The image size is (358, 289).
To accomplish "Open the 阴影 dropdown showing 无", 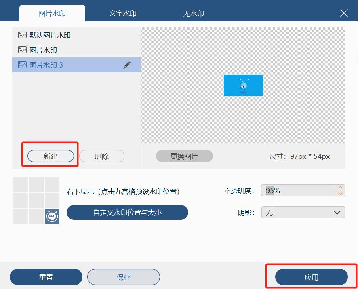I will [303, 212].
